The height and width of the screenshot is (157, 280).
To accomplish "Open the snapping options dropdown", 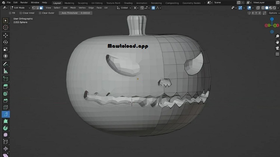I will coord(147,8).
